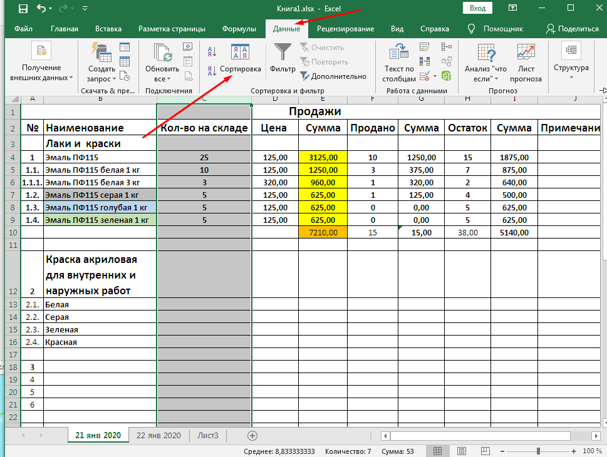This screenshot has width=607, height=457.
Task: Click the Undo arrow icon
Action: tap(41, 8)
